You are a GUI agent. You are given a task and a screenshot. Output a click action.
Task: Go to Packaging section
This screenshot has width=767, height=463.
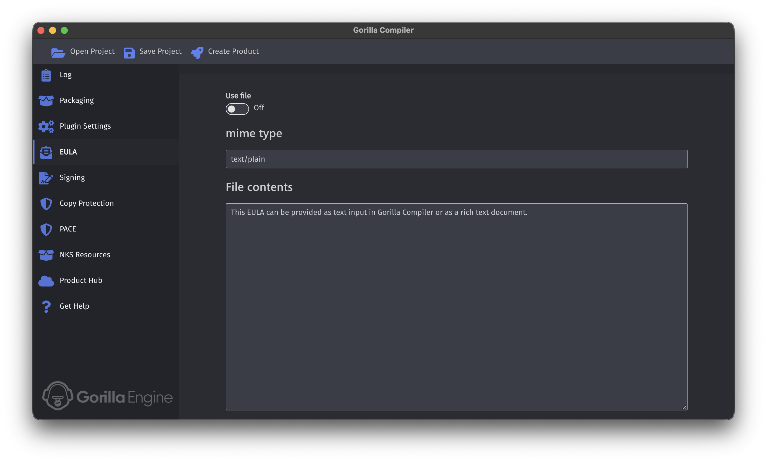point(106,100)
